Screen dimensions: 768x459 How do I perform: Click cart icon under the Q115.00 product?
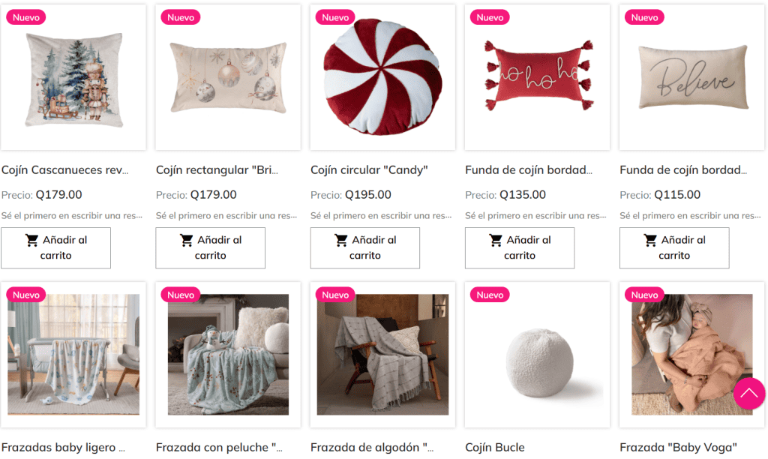650,240
